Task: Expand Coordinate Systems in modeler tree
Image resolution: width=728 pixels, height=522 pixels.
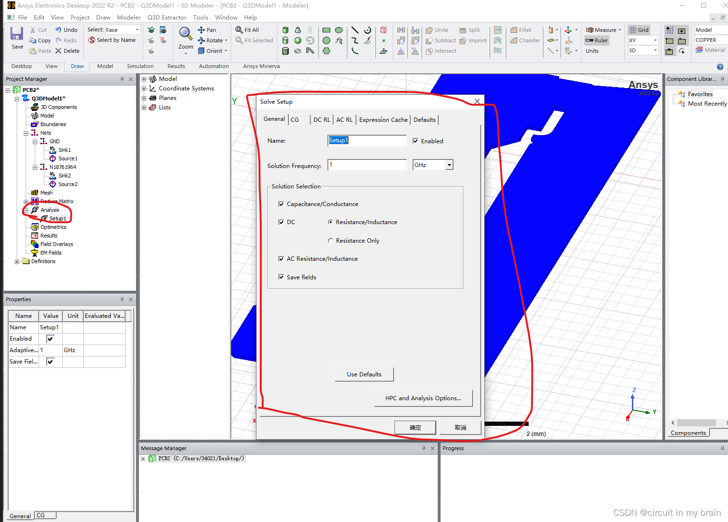Action: pyautogui.click(x=144, y=89)
